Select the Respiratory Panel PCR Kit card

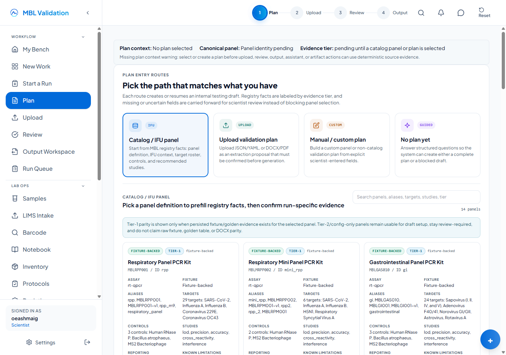[x=181, y=299]
